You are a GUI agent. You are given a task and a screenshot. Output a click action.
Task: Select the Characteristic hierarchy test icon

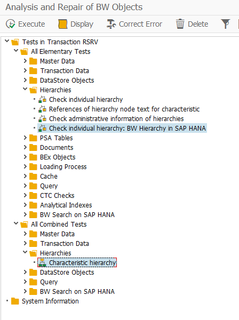coord(43,262)
